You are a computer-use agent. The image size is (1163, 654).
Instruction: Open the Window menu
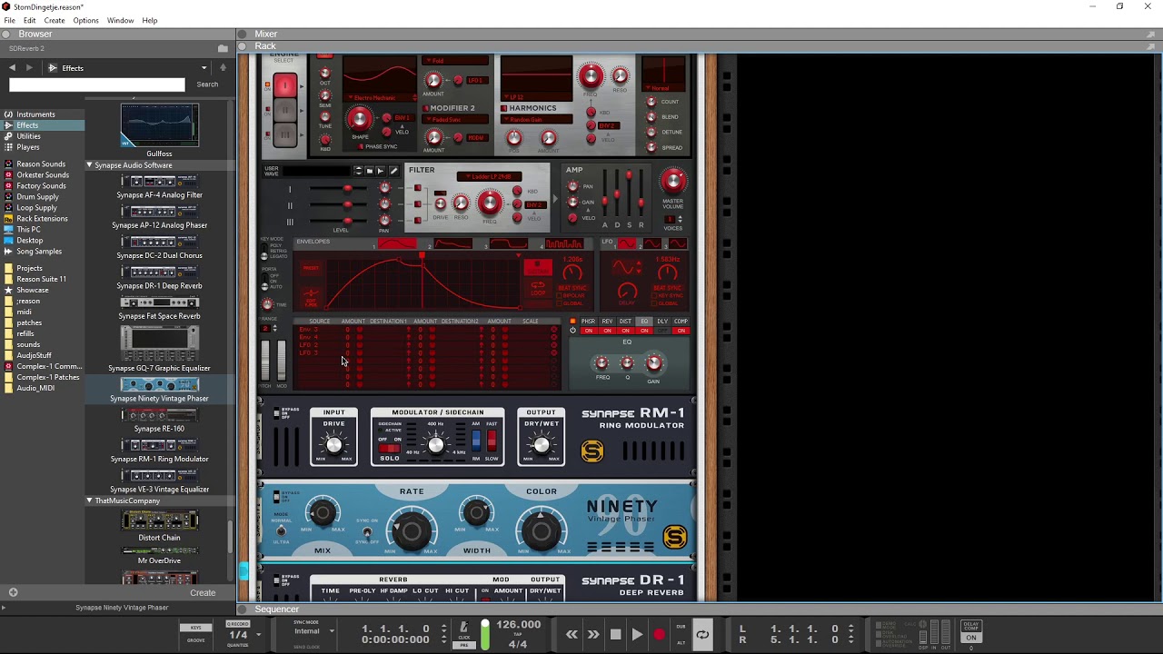[x=120, y=20]
